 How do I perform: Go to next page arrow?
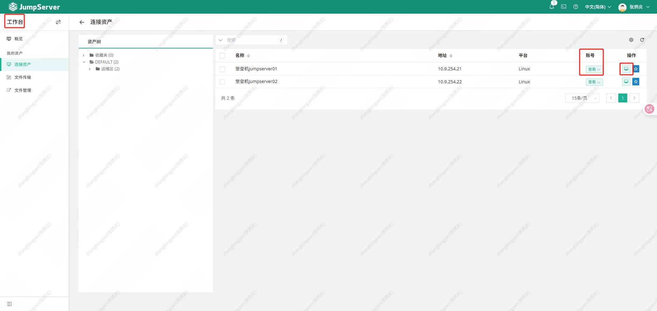point(634,98)
